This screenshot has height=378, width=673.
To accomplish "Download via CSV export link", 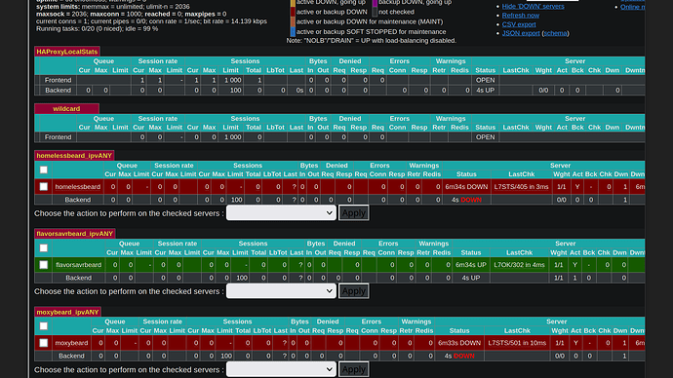I will [x=519, y=24].
